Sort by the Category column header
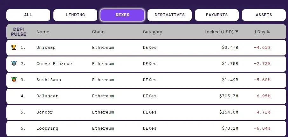This screenshot has height=137, width=288. (x=153, y=32)
